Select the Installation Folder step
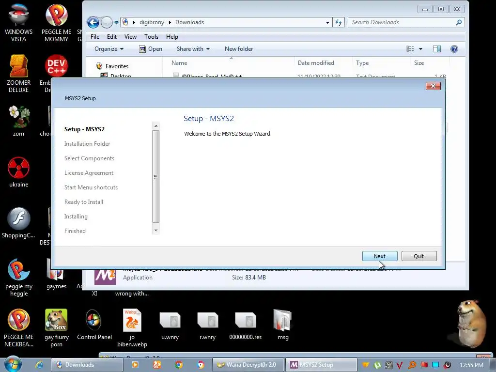Image resolution: width=496 pixels, height=372 pixels. (87, 143)
